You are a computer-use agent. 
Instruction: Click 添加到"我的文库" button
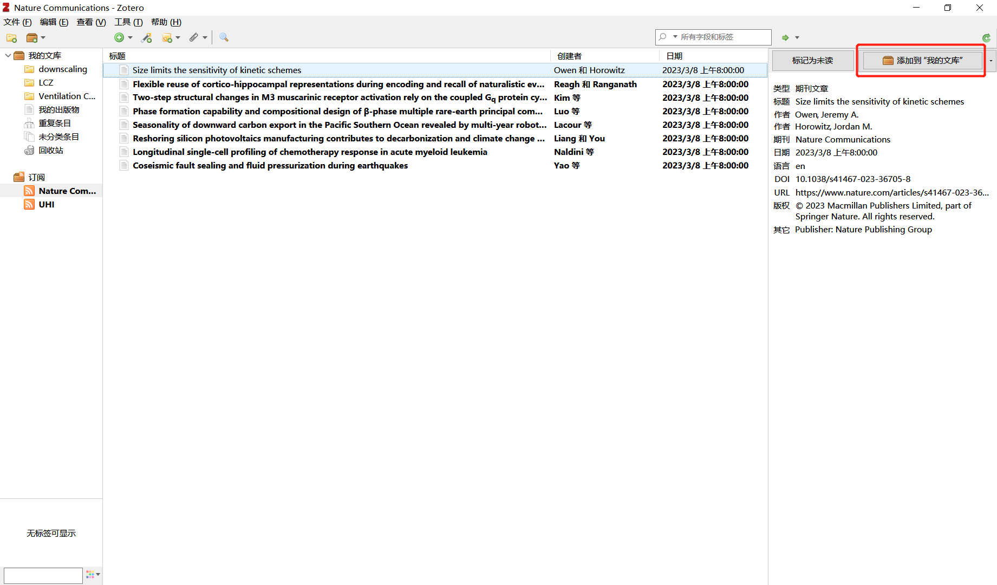coord(922,61)
